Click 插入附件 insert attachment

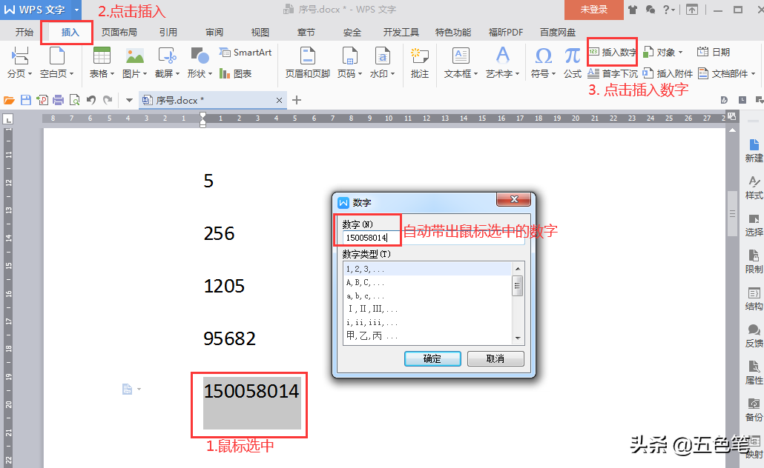[668, 73]
